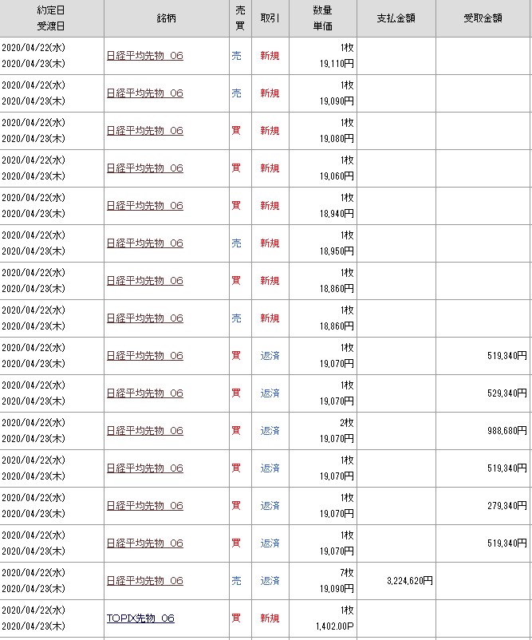Click the 数量 単価 column header
This screenshot has width=532, height=640.
tap(323, 18)
